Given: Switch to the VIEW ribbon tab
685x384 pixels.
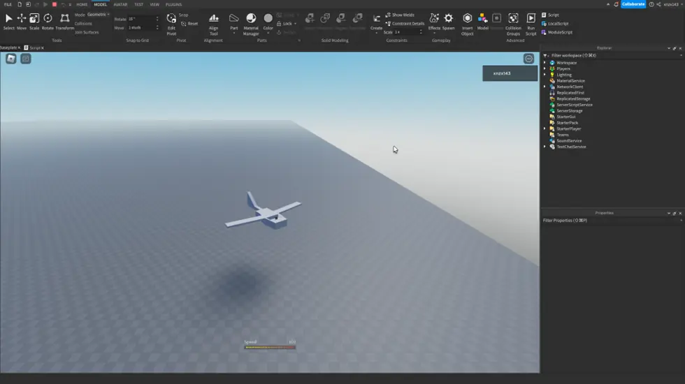Looking at the screenshot, I should [x=154, y=4].
